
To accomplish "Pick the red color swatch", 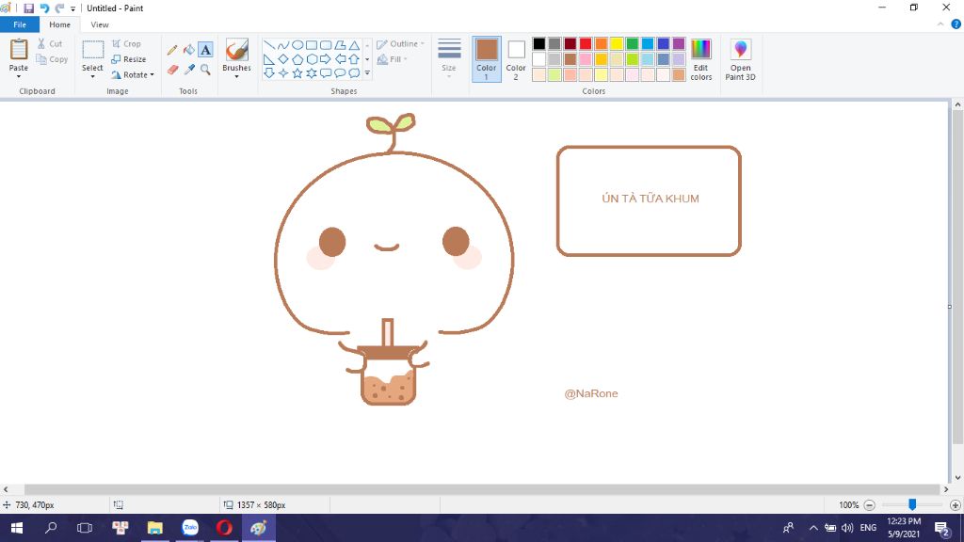I will coord(586,43).
